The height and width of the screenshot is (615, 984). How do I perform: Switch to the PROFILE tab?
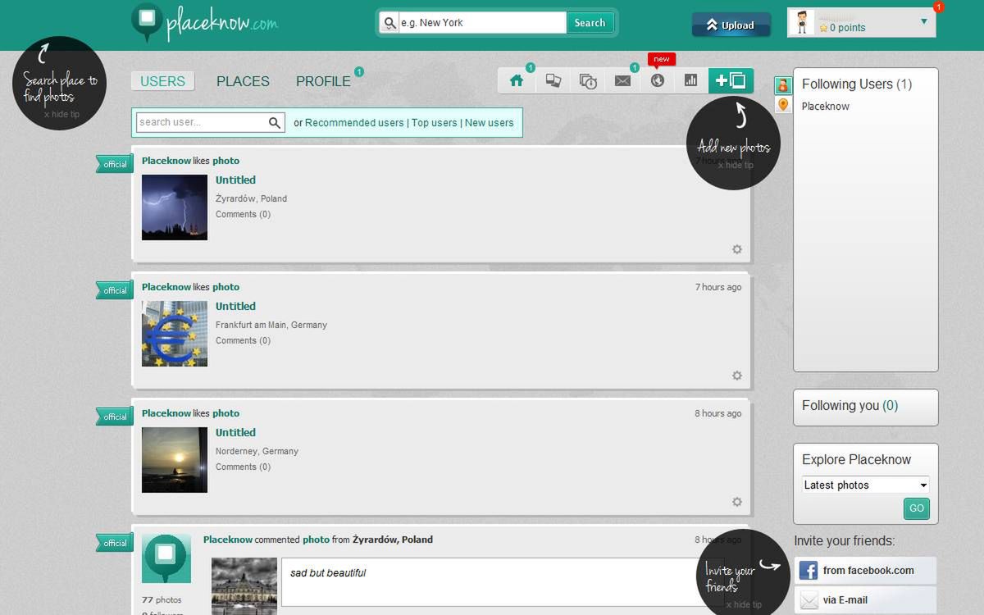323,81
